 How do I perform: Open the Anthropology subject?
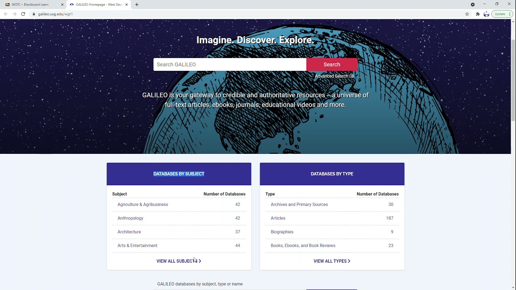coord(130,218)
